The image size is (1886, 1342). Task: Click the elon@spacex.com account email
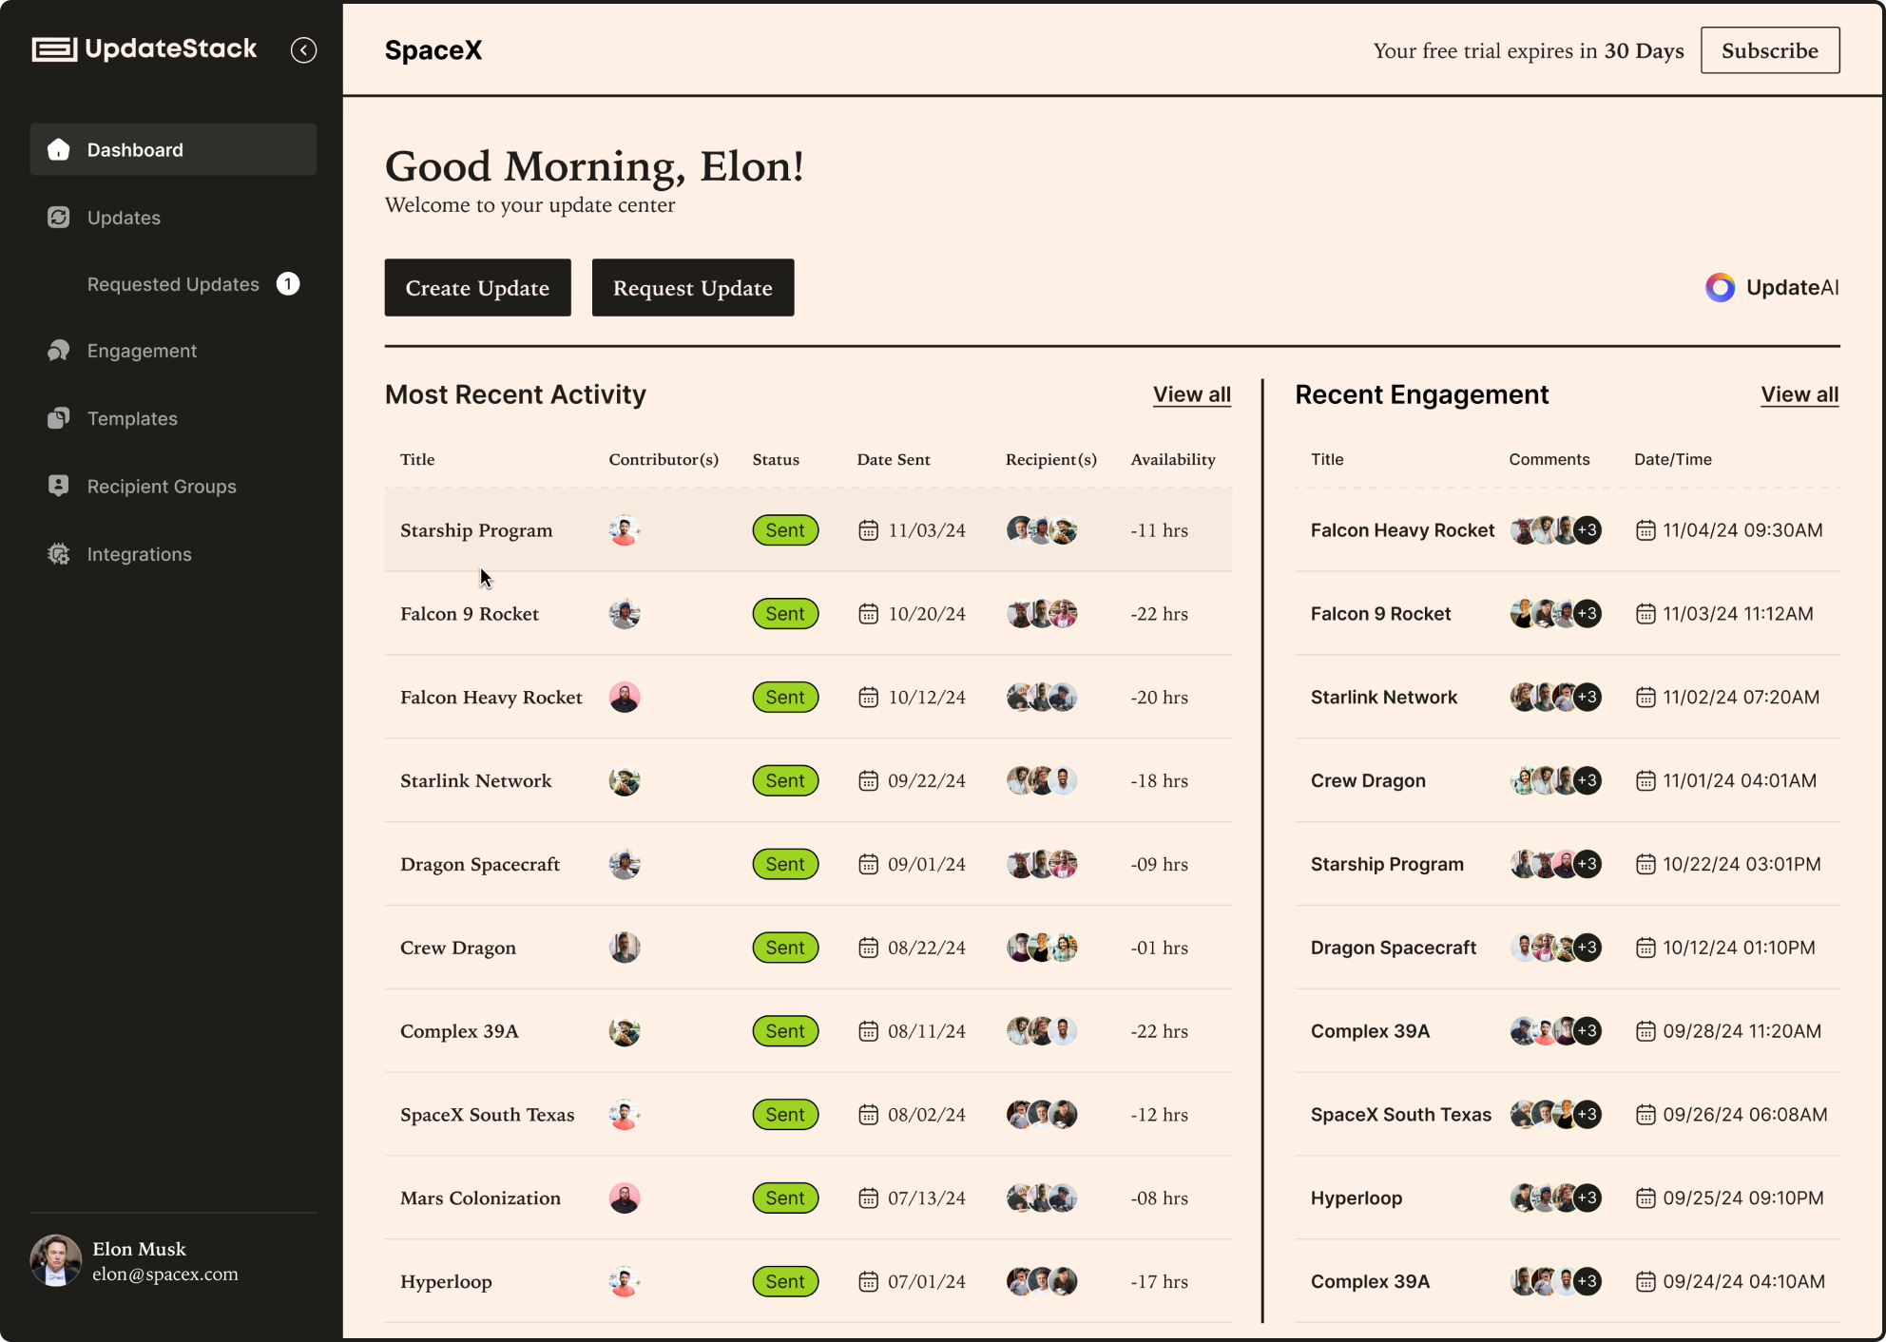tap(165, 1275)
